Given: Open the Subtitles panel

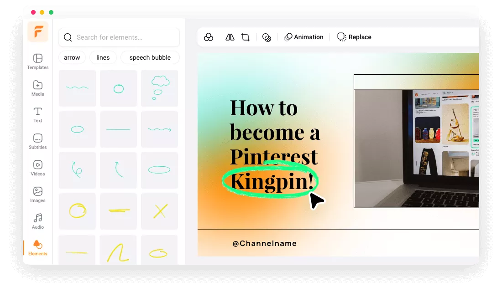Looking at the screenshot, I should pyautogui.click(x=38, y=142).
